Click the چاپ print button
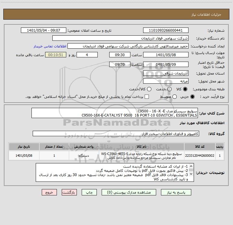Image resolution: width=233 pixels, height=225 pixels. (89, 192)
